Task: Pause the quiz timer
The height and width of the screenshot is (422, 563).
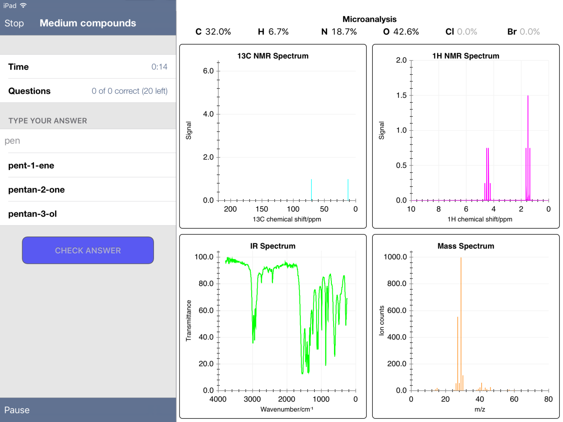Action: (17, 410)
